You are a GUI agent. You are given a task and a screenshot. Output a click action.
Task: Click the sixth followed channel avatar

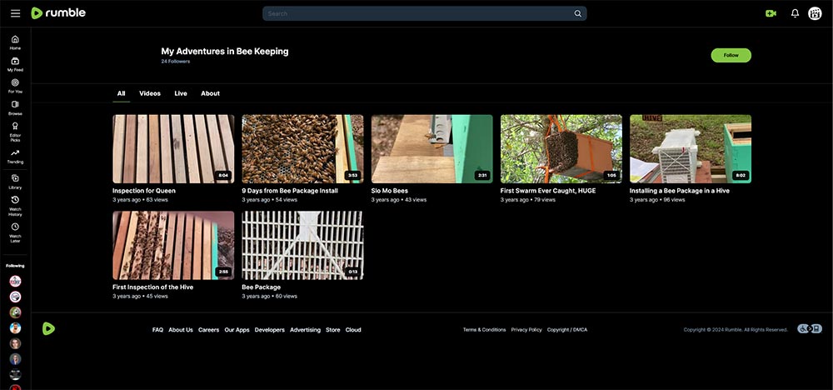15,359
